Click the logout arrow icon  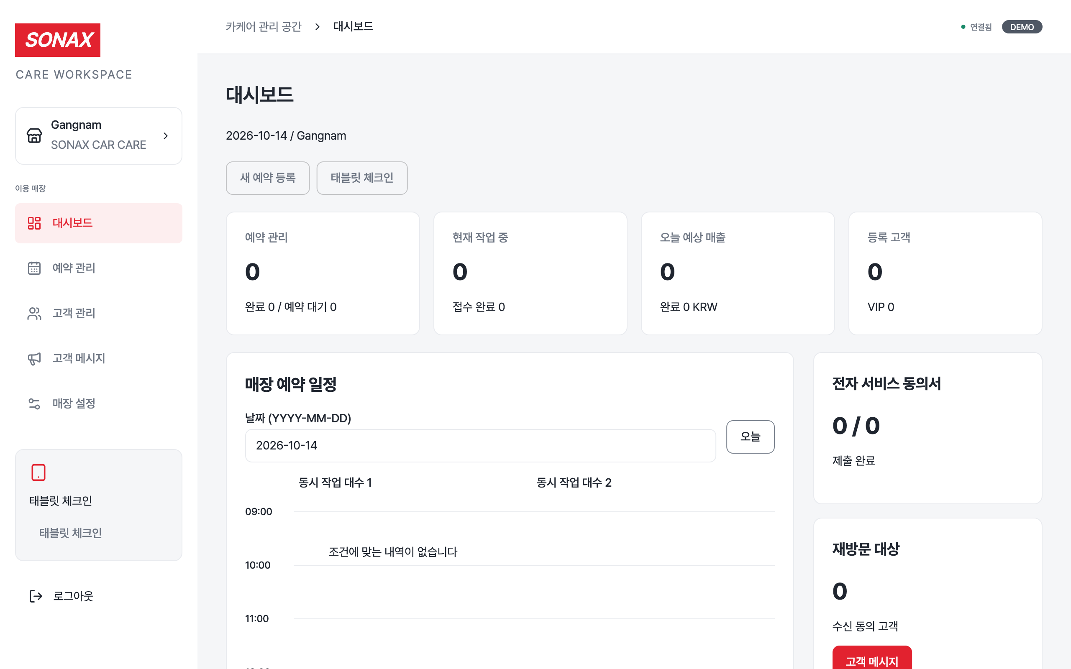point(36,596)
